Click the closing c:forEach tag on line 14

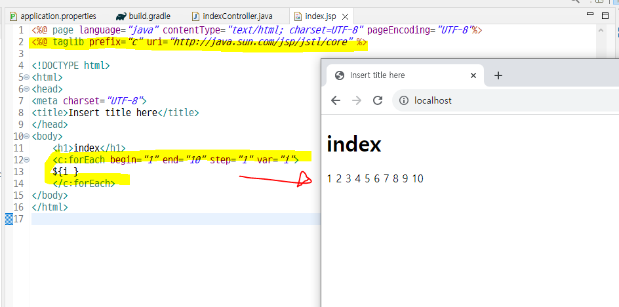[x=84, y=184]
